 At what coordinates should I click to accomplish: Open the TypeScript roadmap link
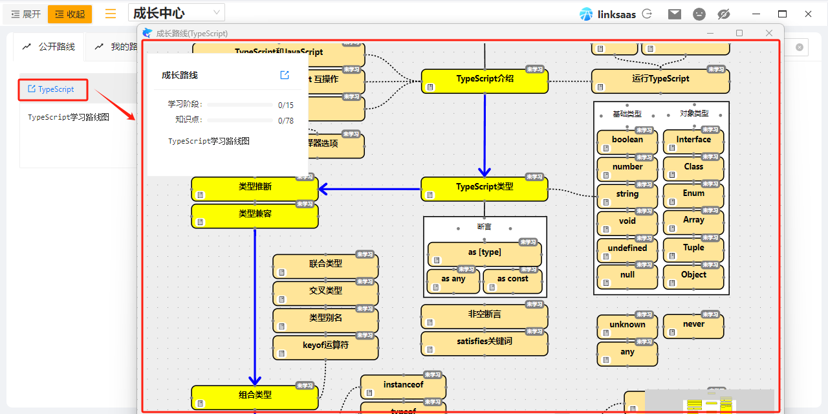[x=51, y=89]
